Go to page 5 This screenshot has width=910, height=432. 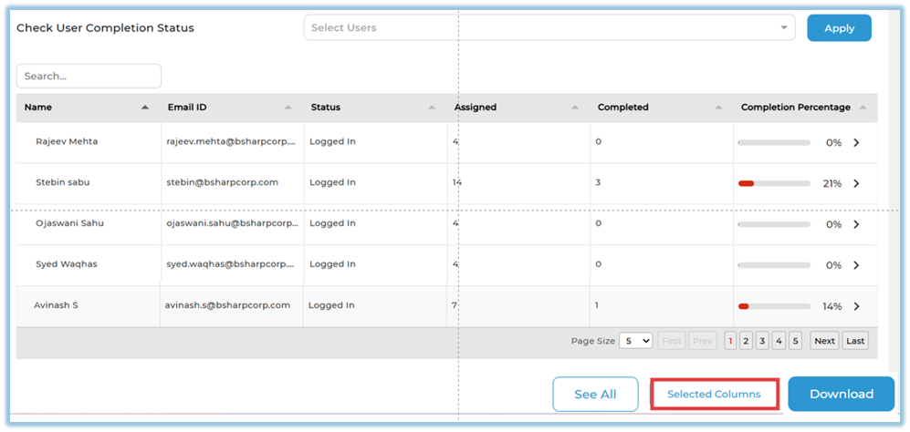point(795,341)
